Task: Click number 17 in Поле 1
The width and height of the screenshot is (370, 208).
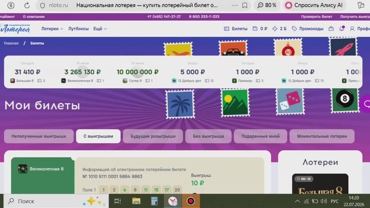Action: [x=167, y=190]
